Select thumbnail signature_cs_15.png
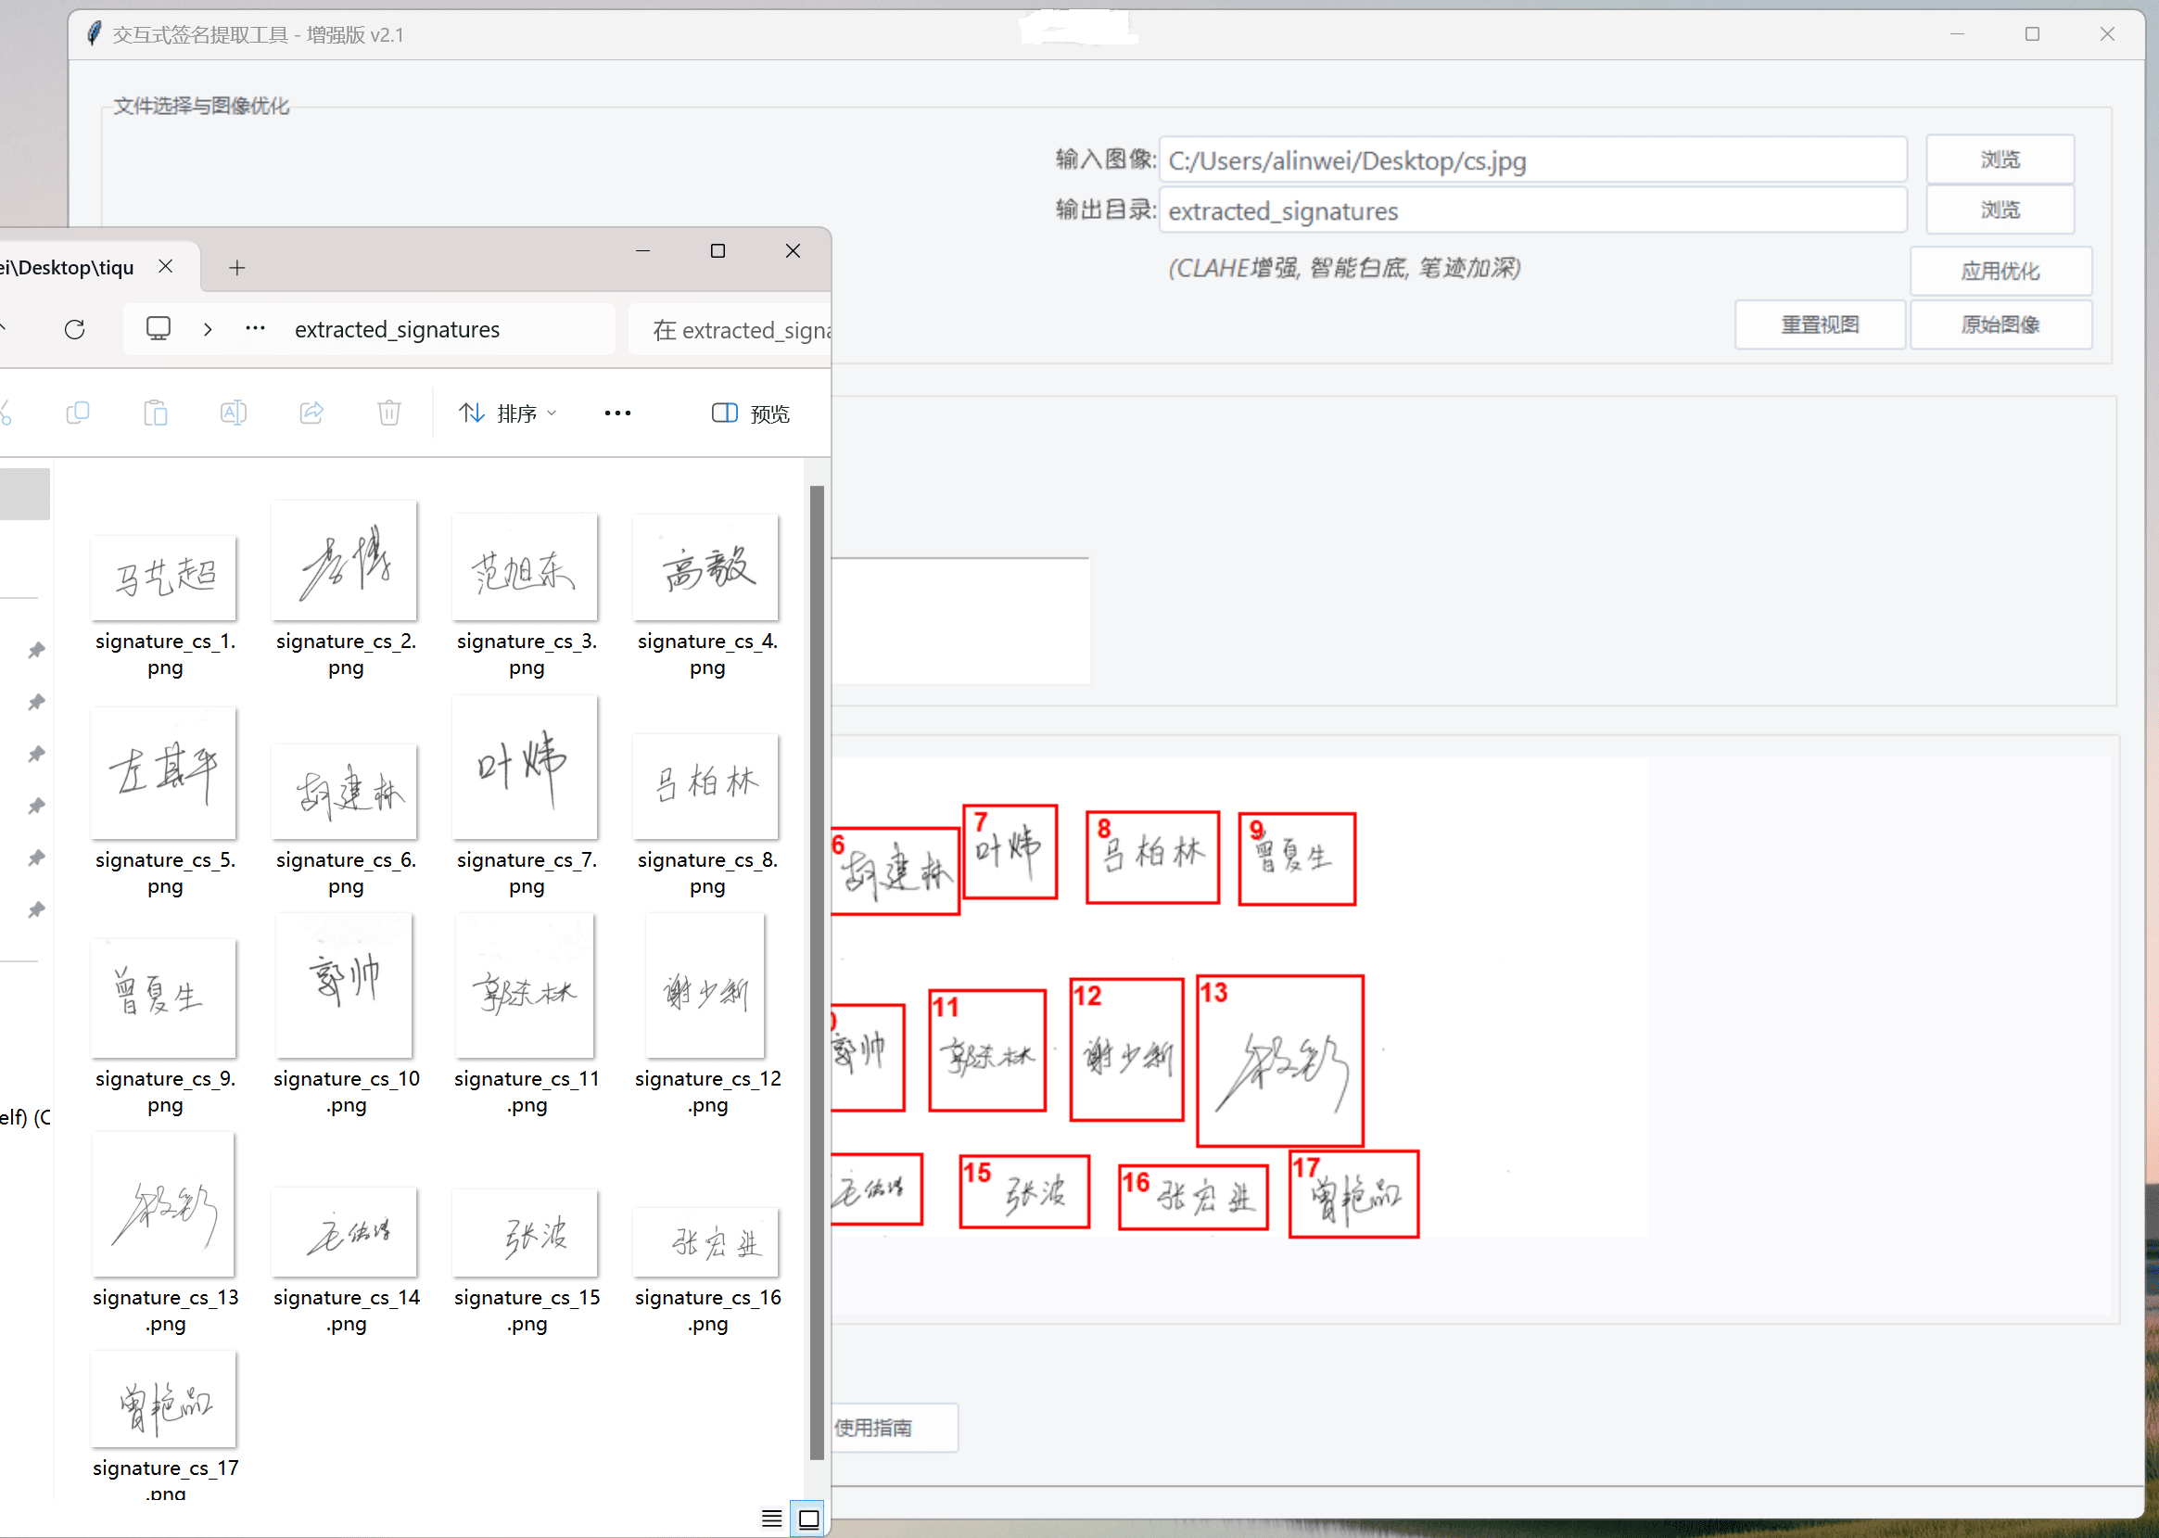 (x=526, y=1232)
